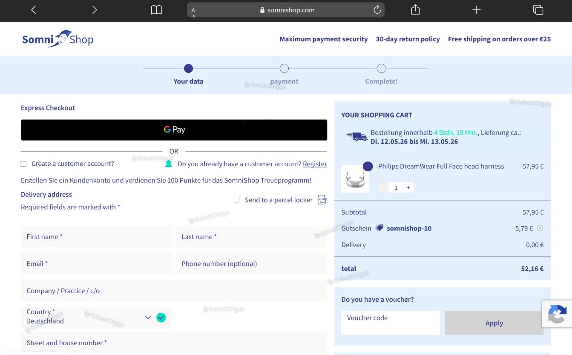
Task: Click the customer account person icon
Action: click(x=169, y=164)
